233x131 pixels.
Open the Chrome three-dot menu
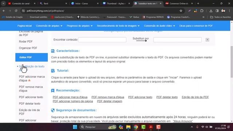229,11
